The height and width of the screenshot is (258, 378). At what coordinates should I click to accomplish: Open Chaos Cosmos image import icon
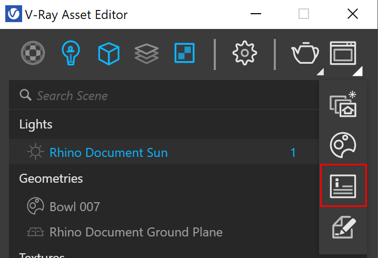pyautogui.click(x=343, y=104)
